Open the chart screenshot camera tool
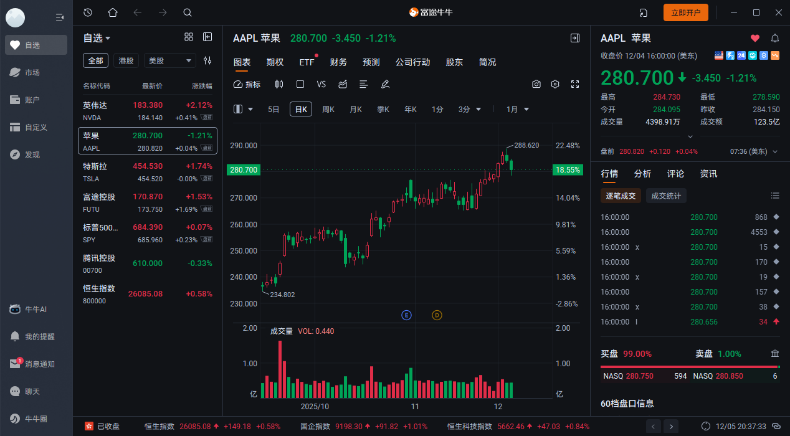790x436 pixels. 536,84
